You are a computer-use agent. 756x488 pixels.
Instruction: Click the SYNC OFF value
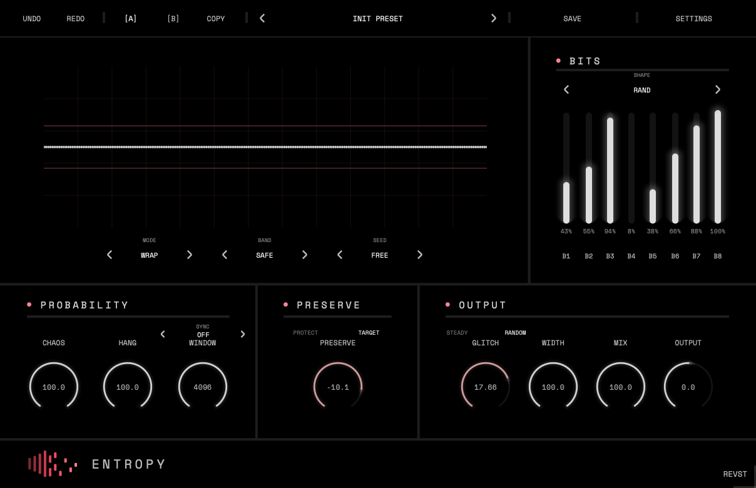point(203,335)
